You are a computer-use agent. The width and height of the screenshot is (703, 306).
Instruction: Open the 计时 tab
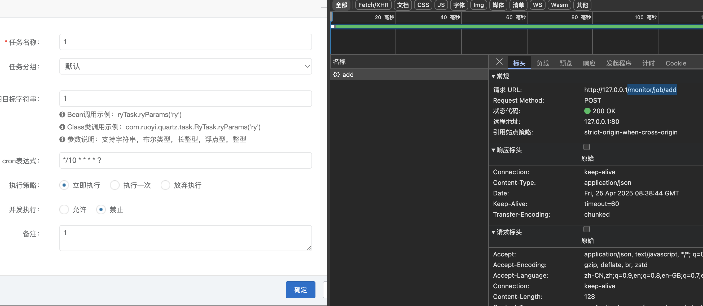648,63
